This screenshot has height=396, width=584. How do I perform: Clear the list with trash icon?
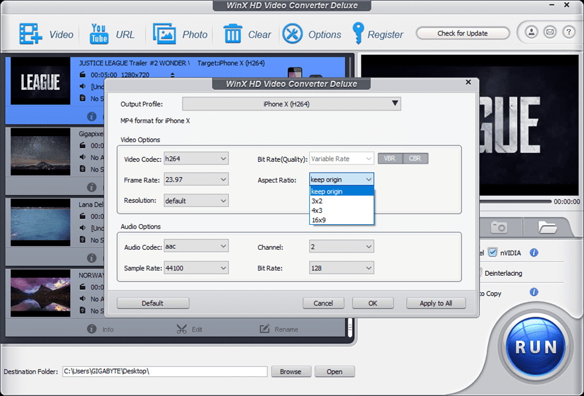(x=232, y=34)
